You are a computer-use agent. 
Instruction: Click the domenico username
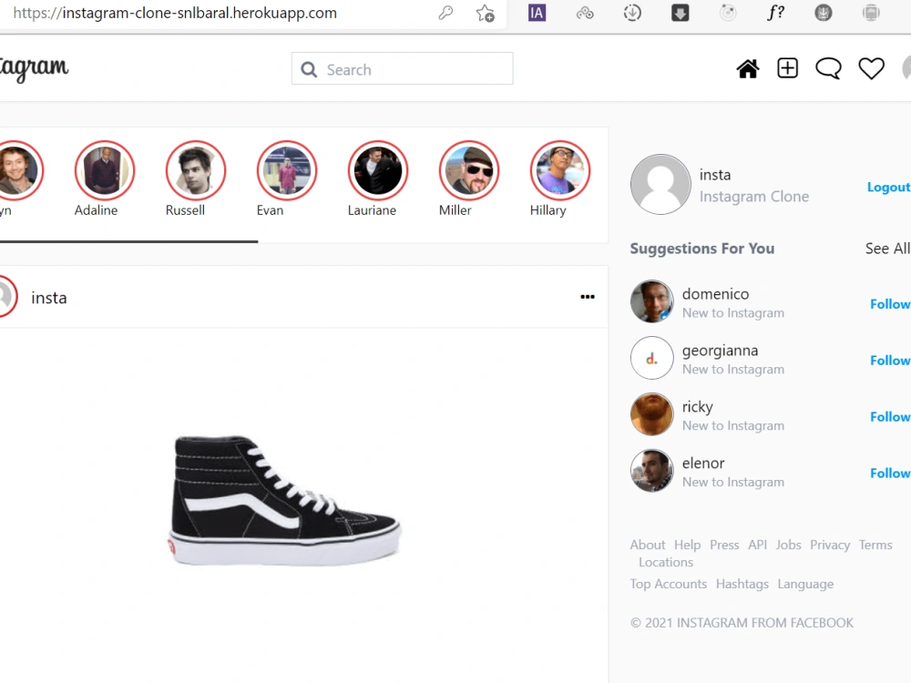click(x=715, y=294)
